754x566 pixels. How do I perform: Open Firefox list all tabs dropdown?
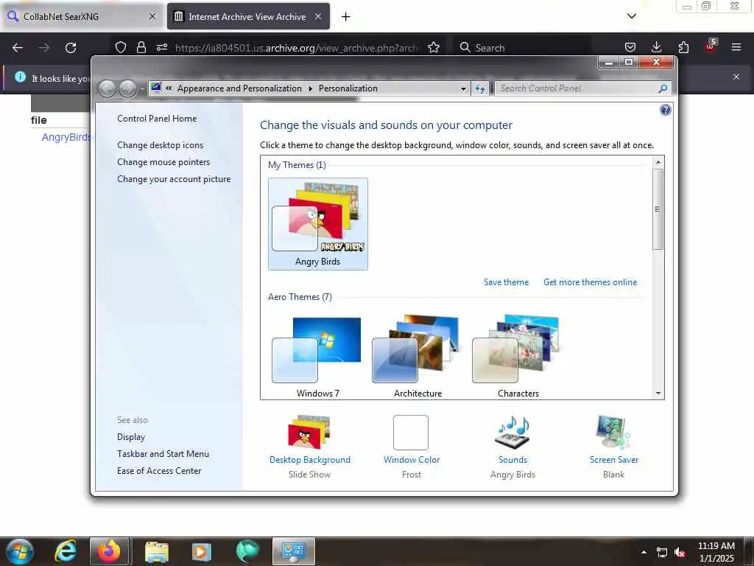tap(632, 16)
